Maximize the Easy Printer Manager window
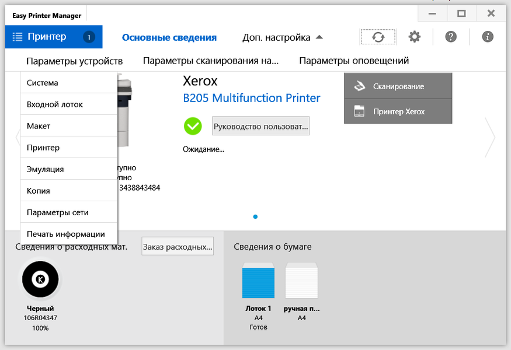The image size is (511, 350). [x=461, y=13]
